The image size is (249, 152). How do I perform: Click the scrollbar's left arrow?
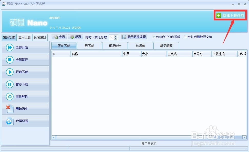tap(54, 137)
